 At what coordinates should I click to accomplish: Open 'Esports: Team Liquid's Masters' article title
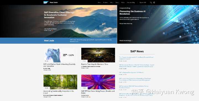click(95, 64)
